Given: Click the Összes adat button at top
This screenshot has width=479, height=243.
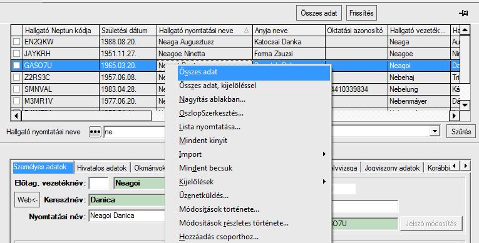Looking at the screenshot, I should (319, 13).
